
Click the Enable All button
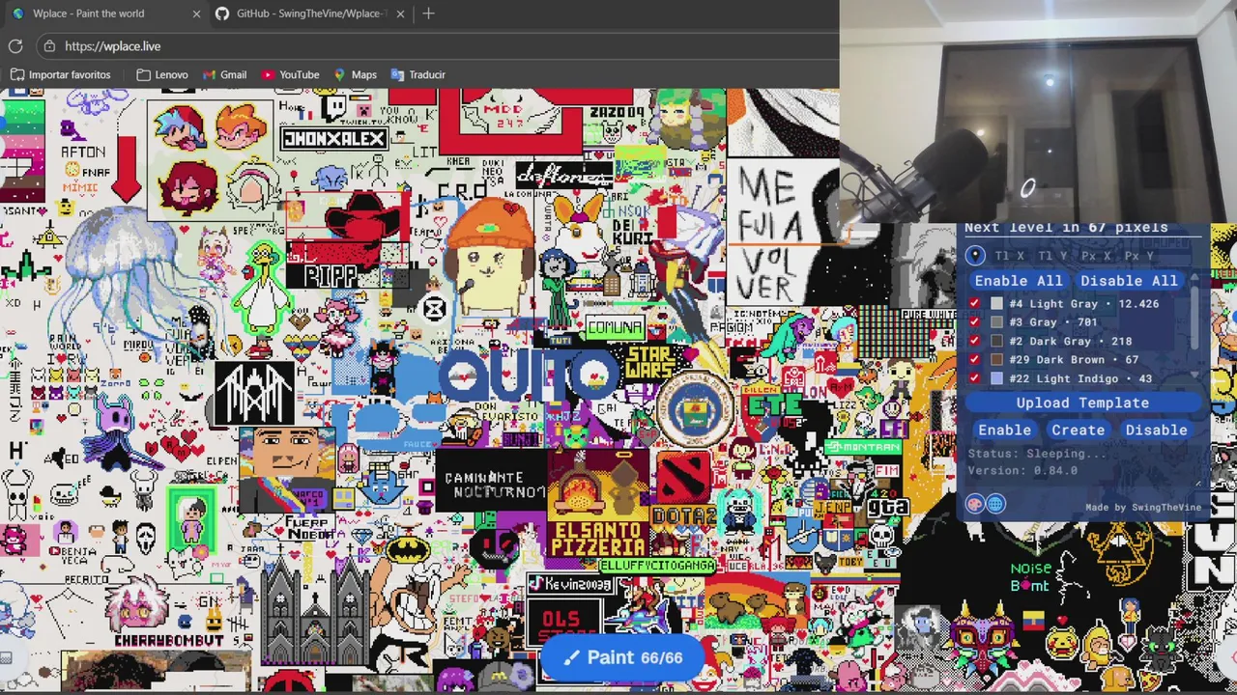pyautogui.click(x=1019, y=280)
